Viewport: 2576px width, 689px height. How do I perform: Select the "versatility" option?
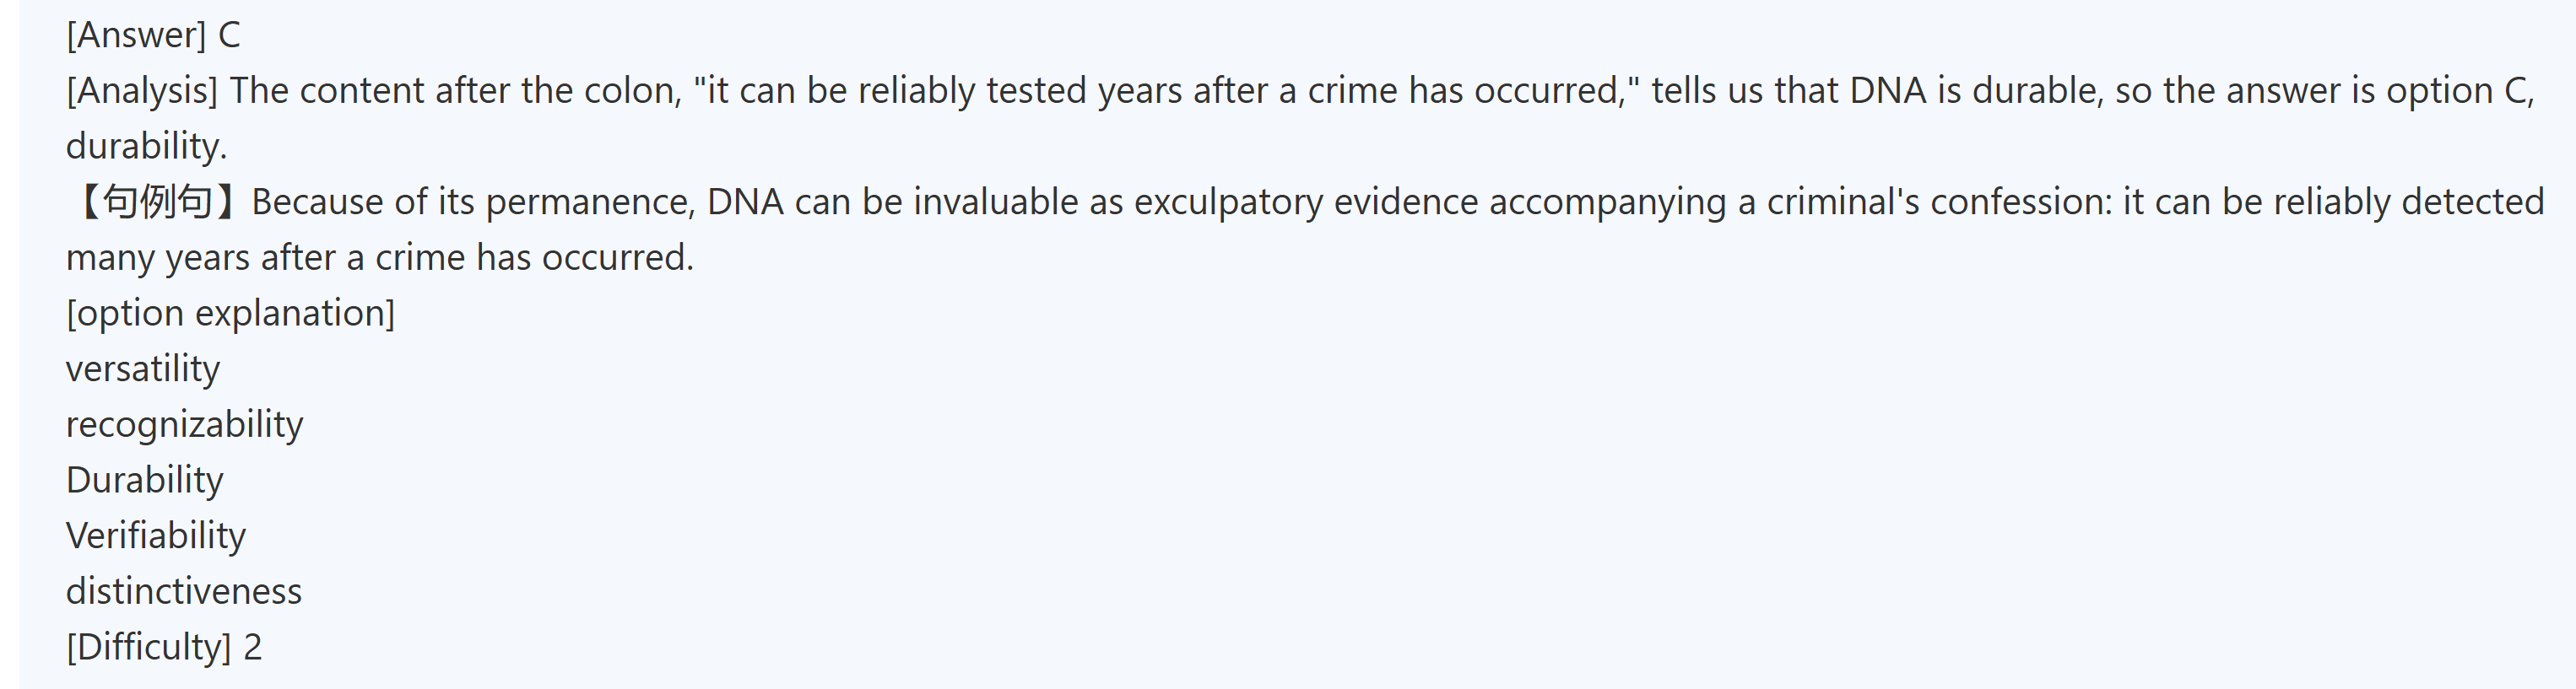pos(143,369)
